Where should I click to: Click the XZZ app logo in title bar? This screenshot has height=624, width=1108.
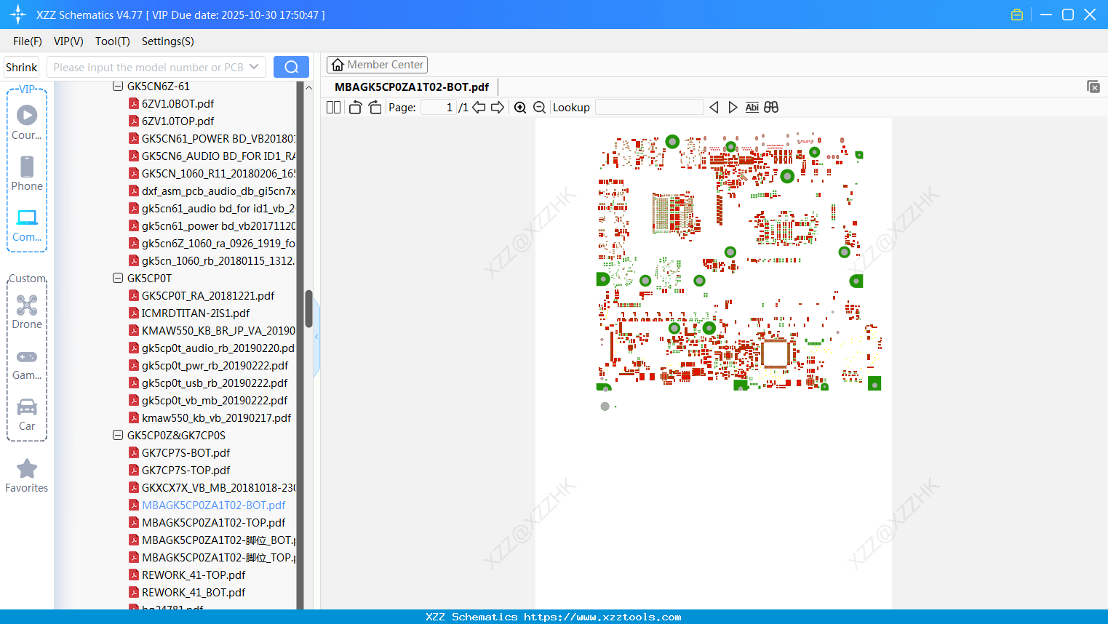click(x=18, y=15)
